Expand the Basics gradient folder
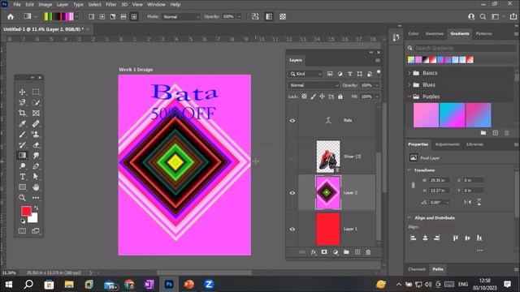The height and width of the screenshot is (292, 520). (409, 73)
